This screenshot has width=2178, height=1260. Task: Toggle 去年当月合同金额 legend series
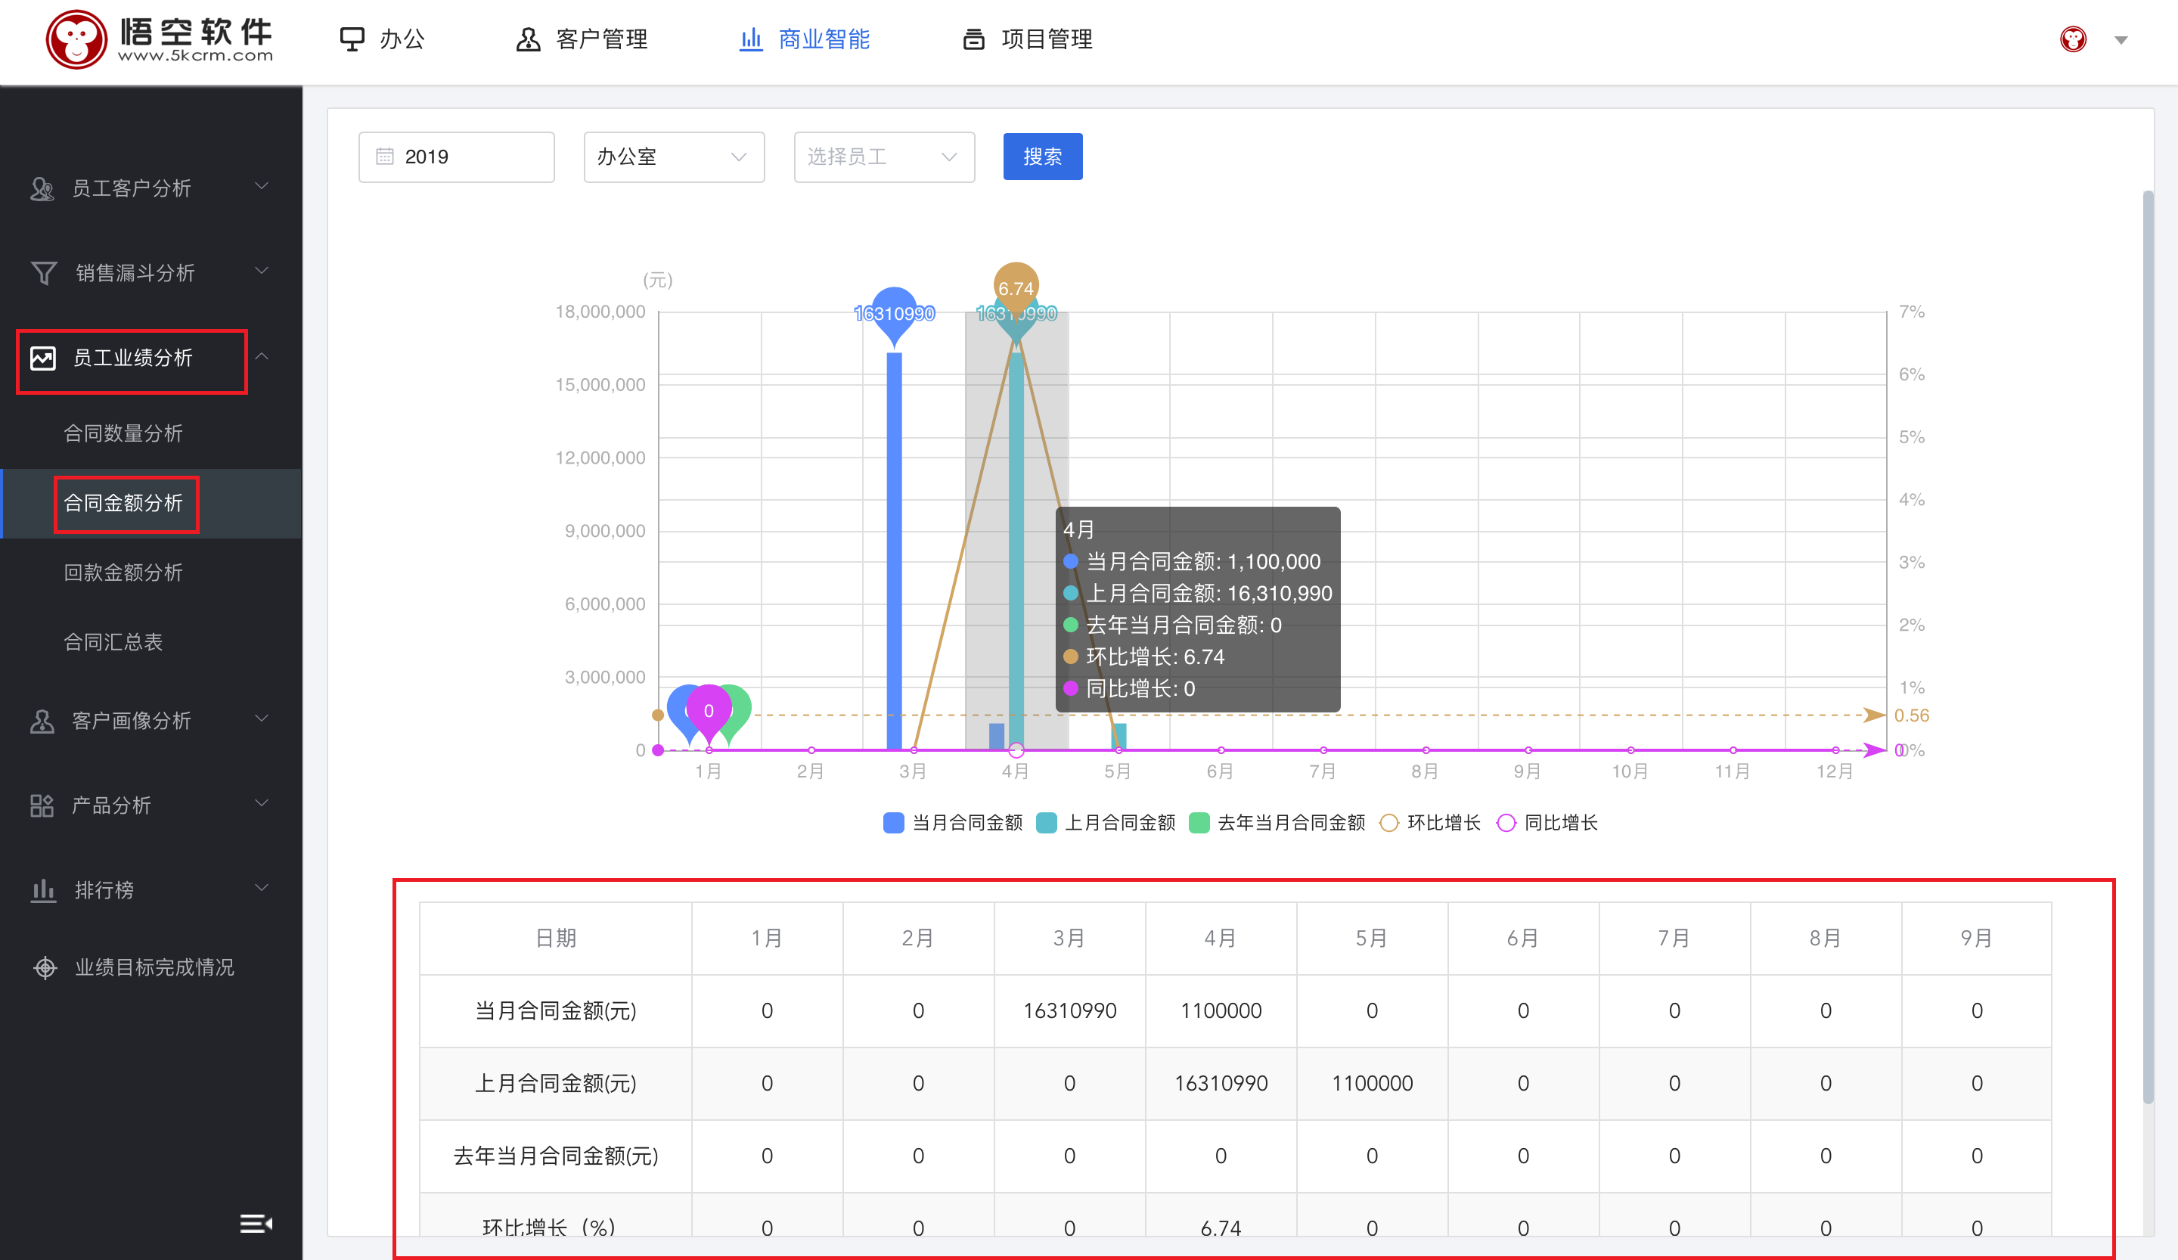click(x=1277, y=823)
